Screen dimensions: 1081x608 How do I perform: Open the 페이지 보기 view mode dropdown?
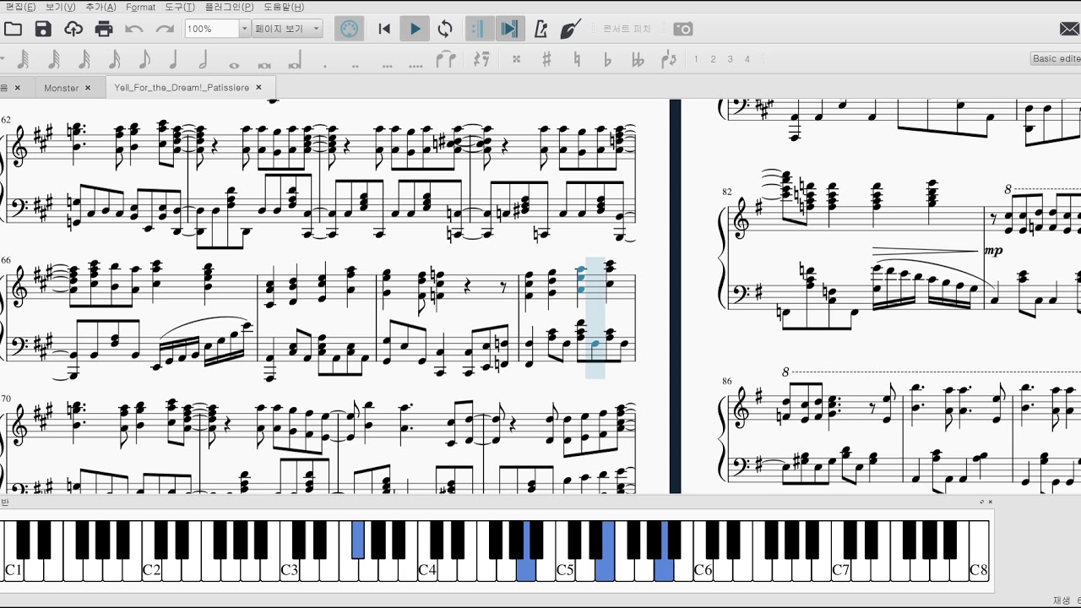pos(287,29)
